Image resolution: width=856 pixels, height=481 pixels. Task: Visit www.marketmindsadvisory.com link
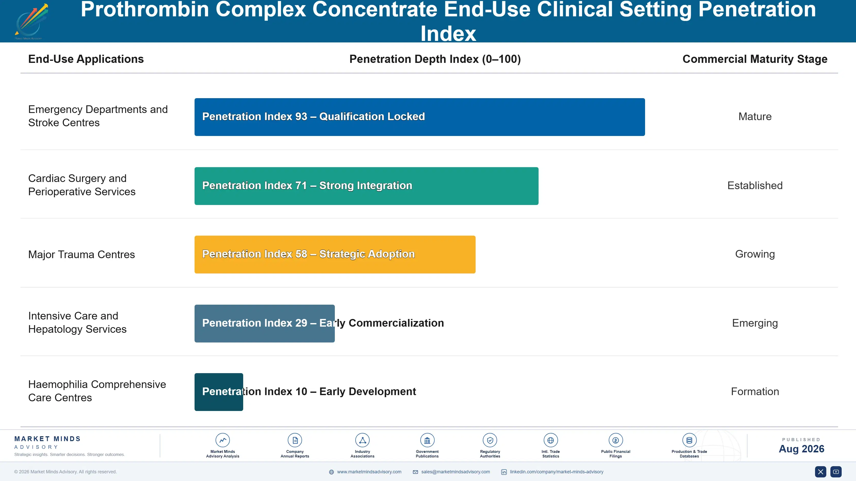click(x=369, y=472)
